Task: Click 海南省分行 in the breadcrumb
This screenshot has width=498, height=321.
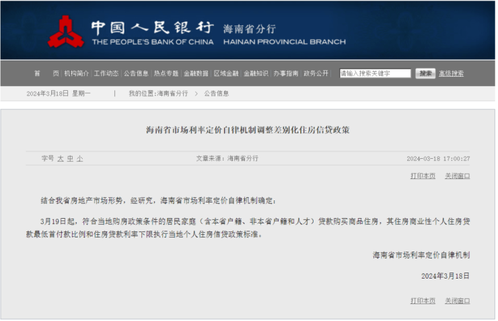Action: (x=173, y=94)
